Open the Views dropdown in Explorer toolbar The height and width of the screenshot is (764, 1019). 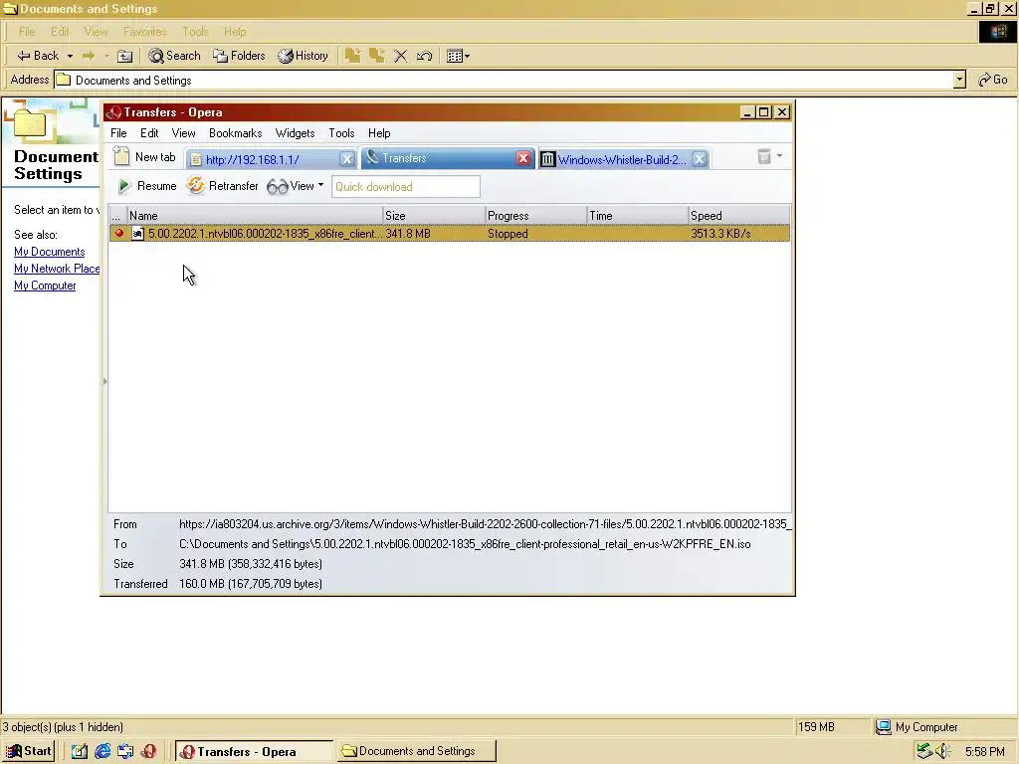458,56
